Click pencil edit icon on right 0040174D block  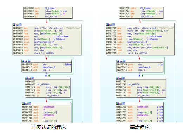pyautogui.click(x=121, y=61)
